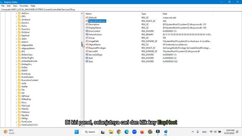Open Google Chrome from the taskbar
The image size is (242, 136).
[x=119, y=132]
